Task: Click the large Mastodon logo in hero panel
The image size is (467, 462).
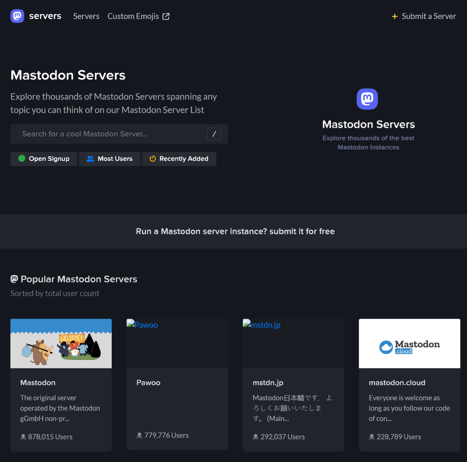Action: tap(367, 99)
